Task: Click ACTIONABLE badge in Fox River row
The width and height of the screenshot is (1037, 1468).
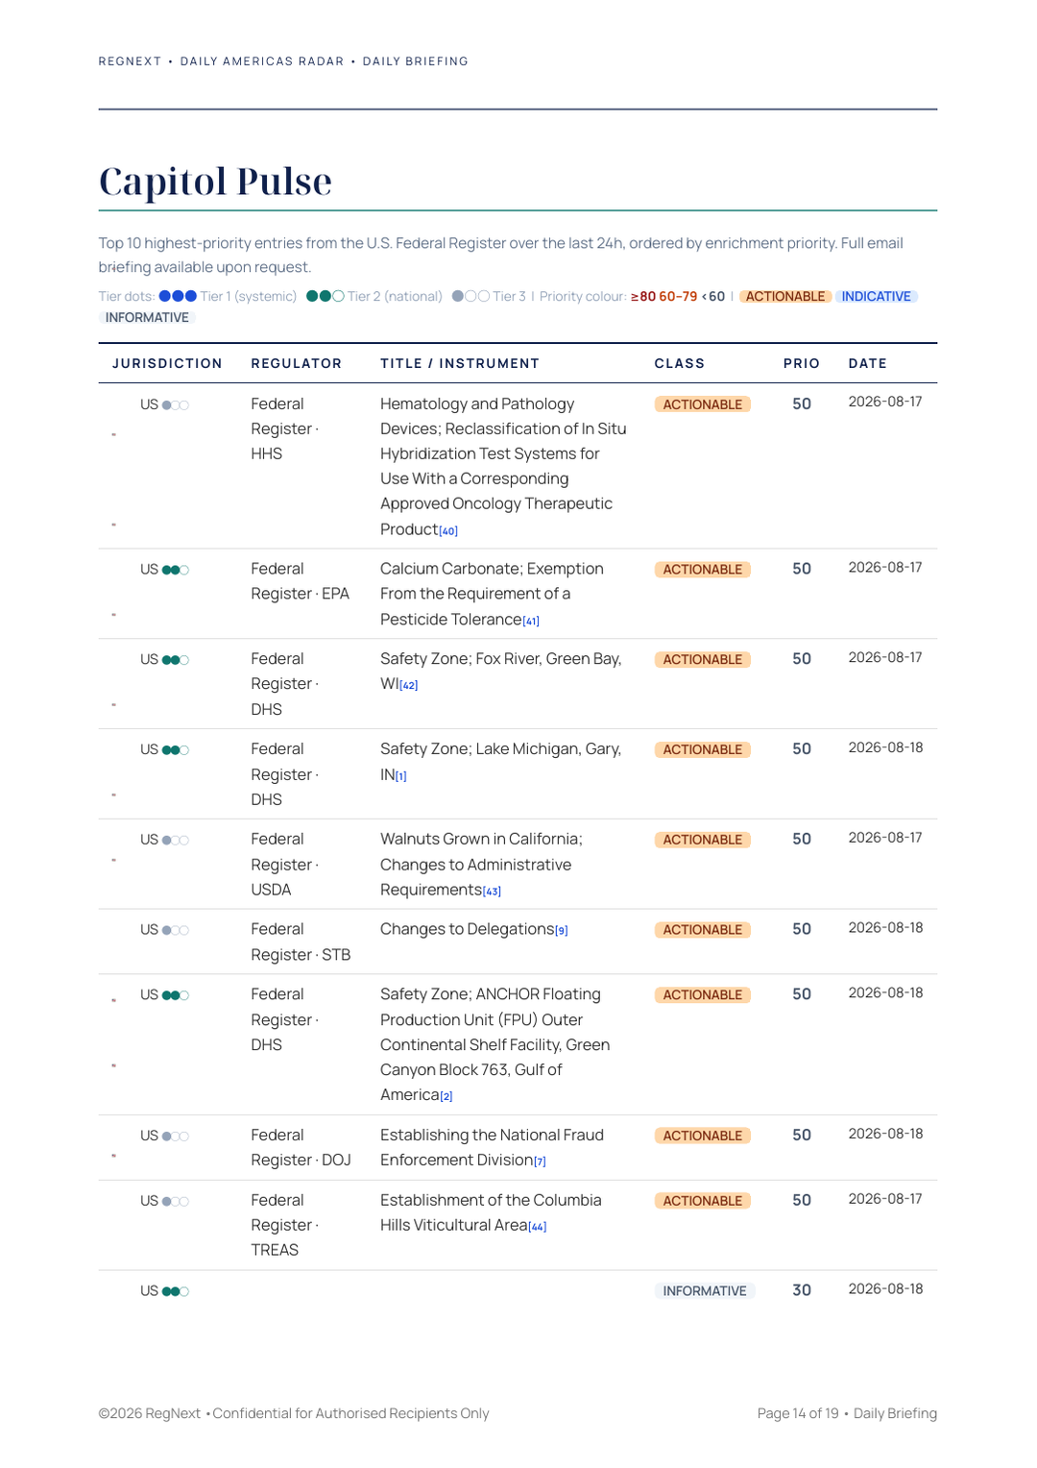Action: coord(703,660)
